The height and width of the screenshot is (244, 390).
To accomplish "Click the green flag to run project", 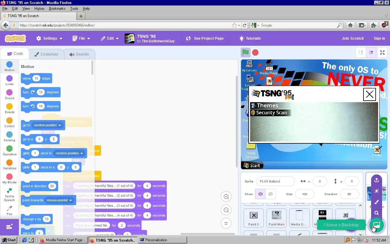I will (x=246, y=52).
